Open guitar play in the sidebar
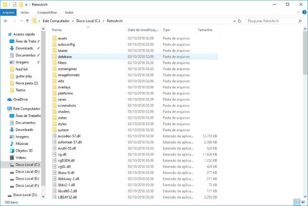This screenshot has width=308, height=206. point(24,76)
